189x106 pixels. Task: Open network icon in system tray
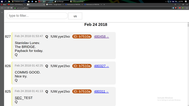[x=168, y=1]
